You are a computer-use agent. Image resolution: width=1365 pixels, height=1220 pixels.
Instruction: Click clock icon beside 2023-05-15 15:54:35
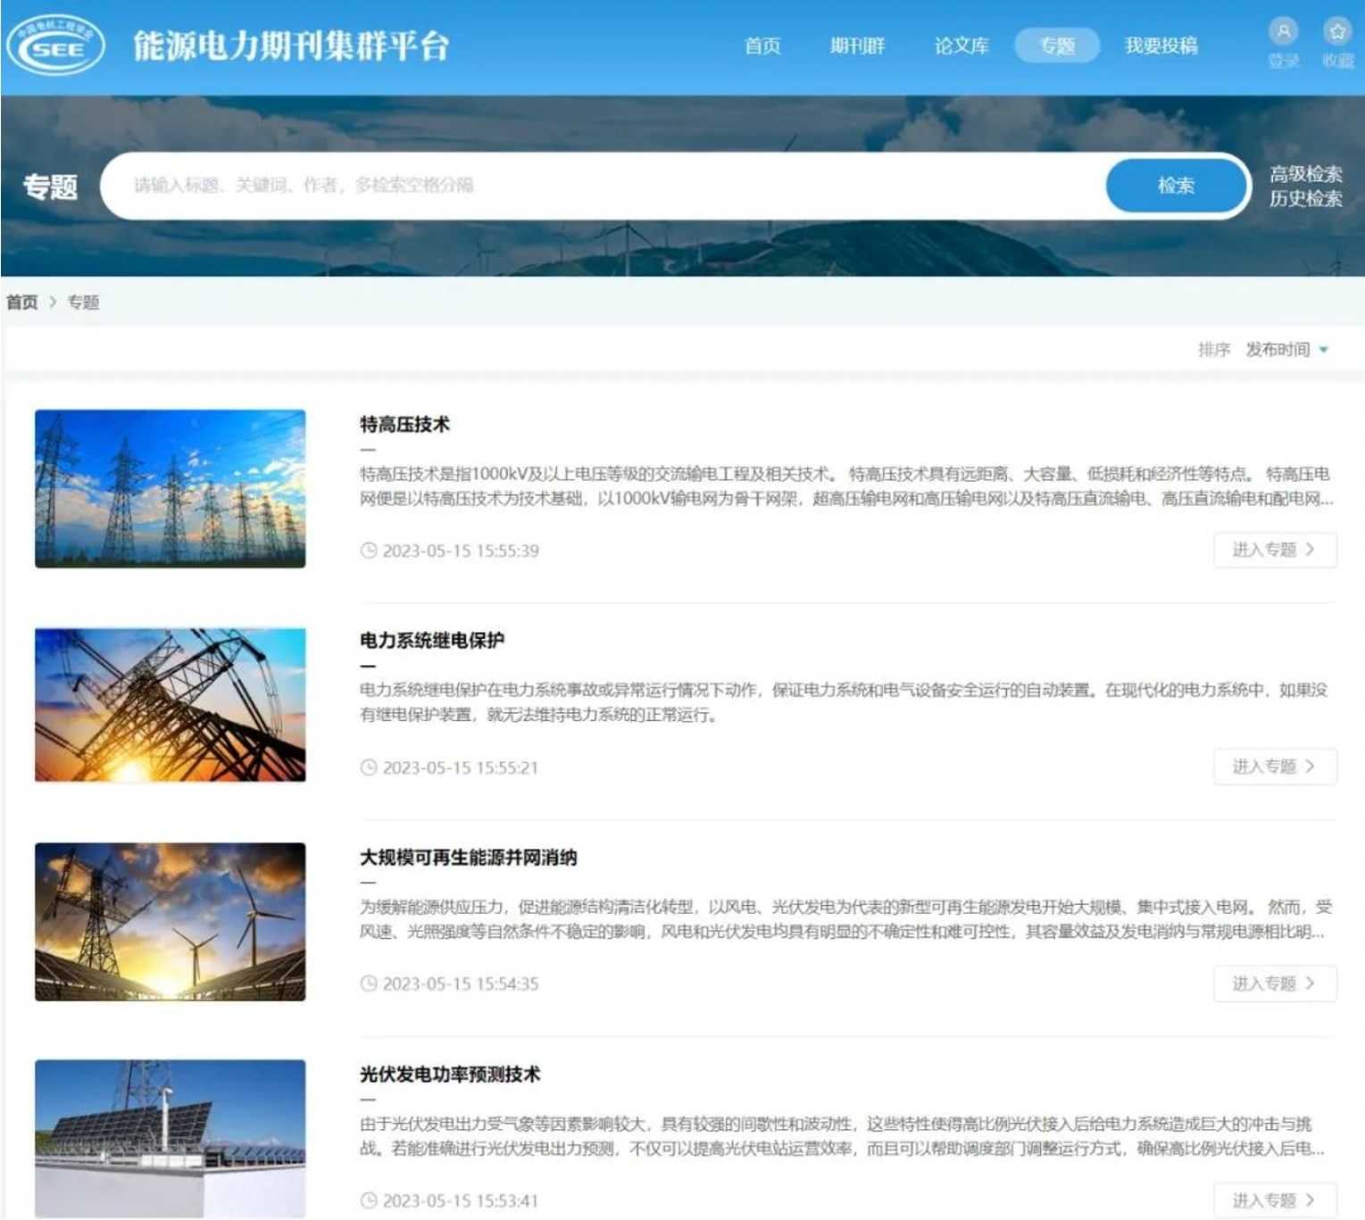pyautogui.click(x=368, y=983)
